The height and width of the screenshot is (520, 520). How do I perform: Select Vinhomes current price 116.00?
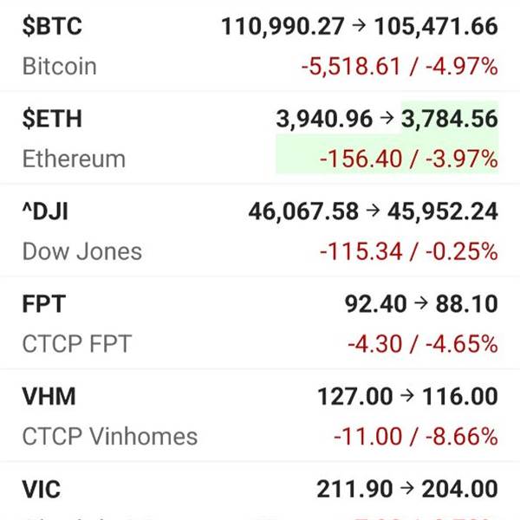(x=460, y=397)
